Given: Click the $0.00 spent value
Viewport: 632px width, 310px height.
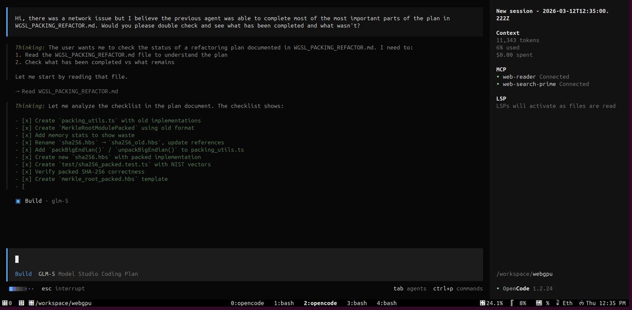Looking at the screenshot, I should (514, 55).
